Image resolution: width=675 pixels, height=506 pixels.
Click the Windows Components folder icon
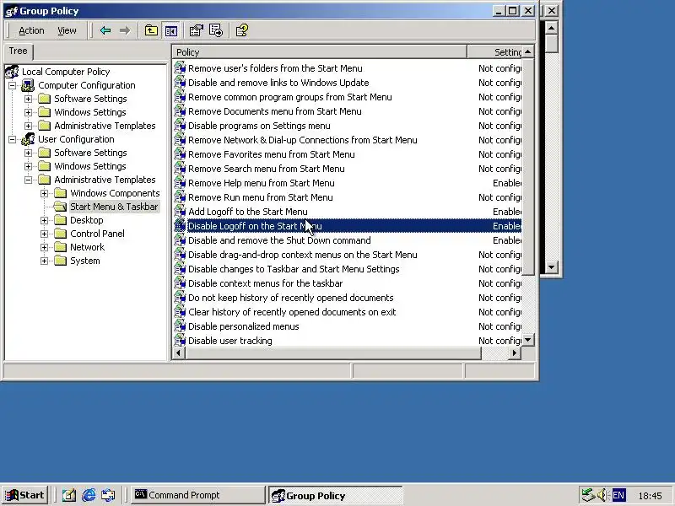click(60, 193)
